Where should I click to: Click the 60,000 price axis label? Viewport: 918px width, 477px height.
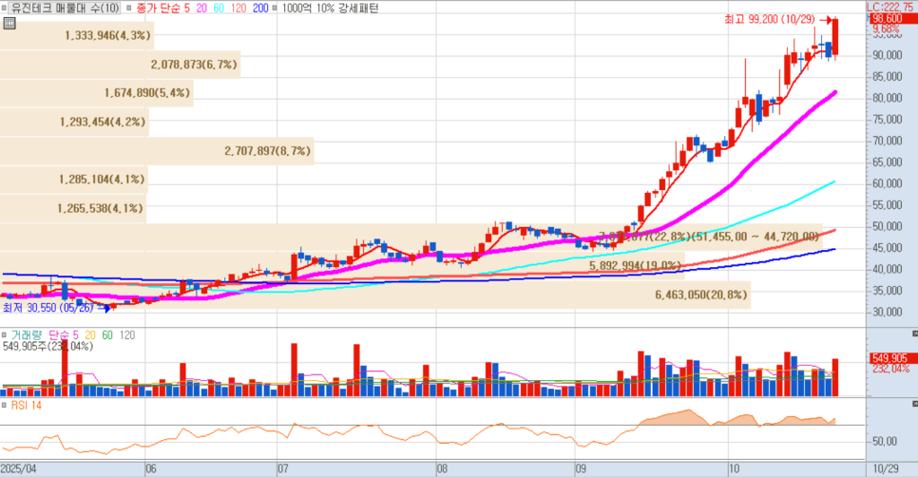(887, 183)
